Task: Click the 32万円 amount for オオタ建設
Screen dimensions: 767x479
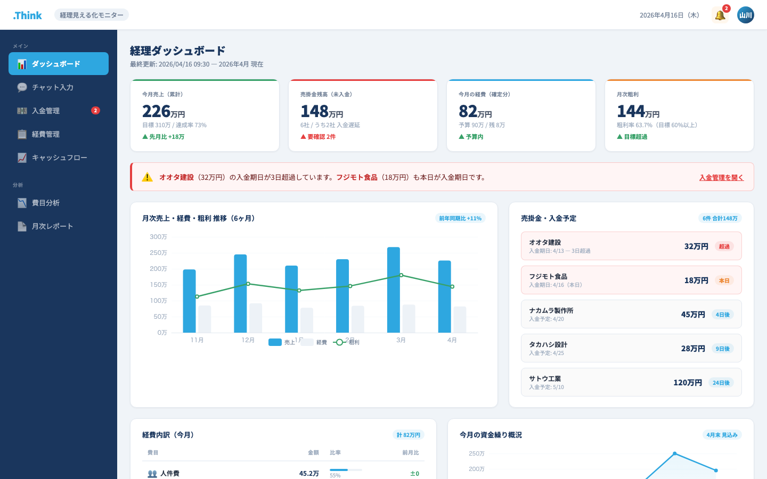Action: coord(696,246)
